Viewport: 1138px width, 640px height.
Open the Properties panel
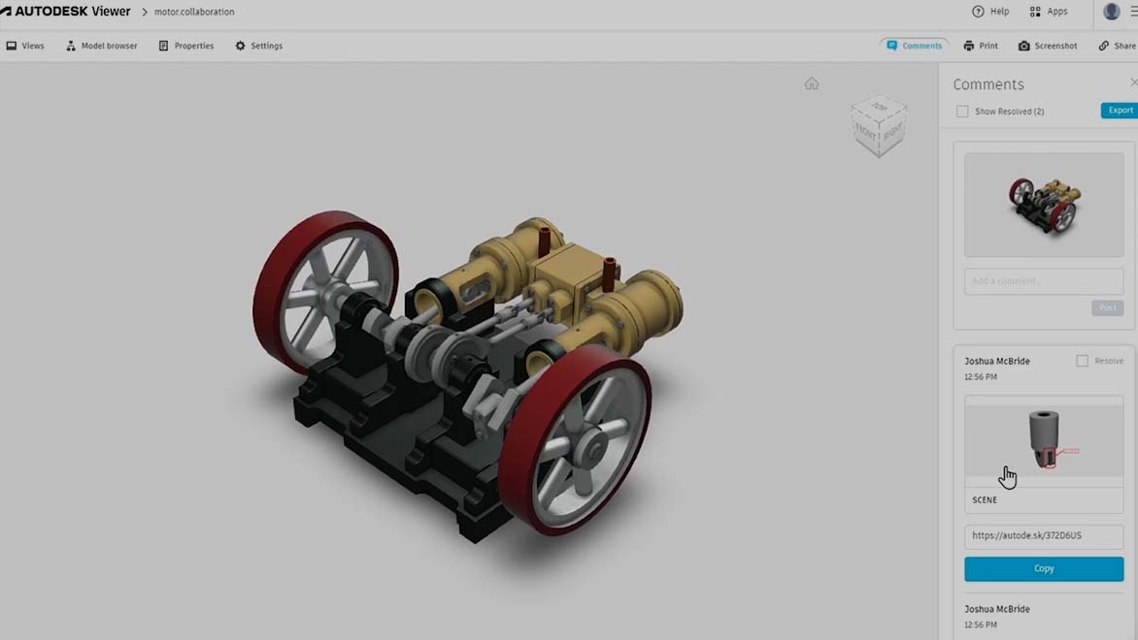click(x=186, y=46)
